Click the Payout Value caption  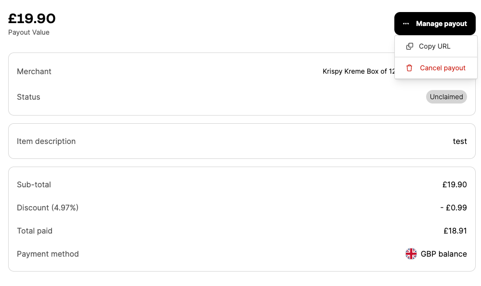click(x=29, y=32)
